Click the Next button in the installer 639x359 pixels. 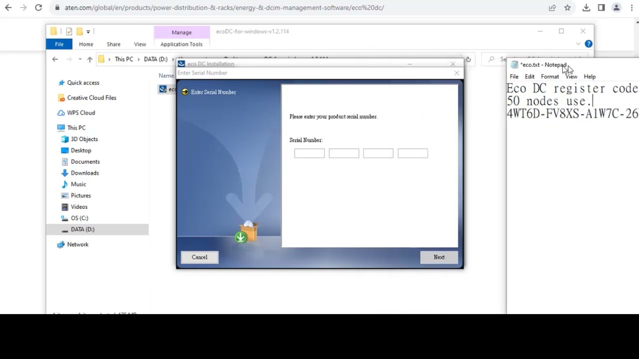439,257
